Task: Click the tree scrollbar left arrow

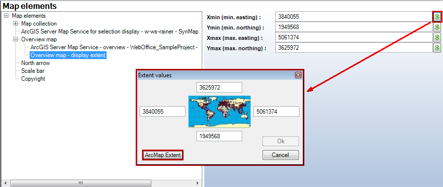Action: 5,183
